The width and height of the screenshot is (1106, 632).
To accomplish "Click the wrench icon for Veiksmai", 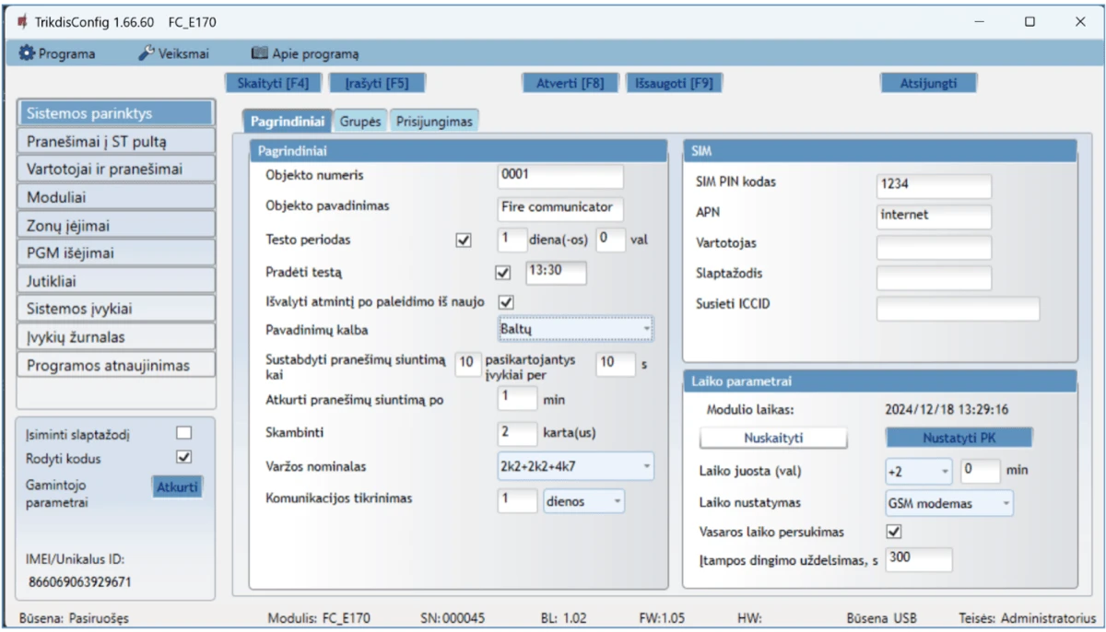I will [147, 53].
